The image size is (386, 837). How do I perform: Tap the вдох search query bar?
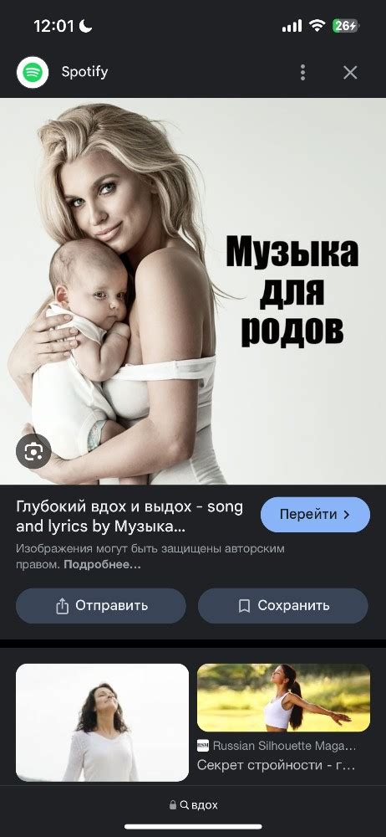(x=193, y=805)
